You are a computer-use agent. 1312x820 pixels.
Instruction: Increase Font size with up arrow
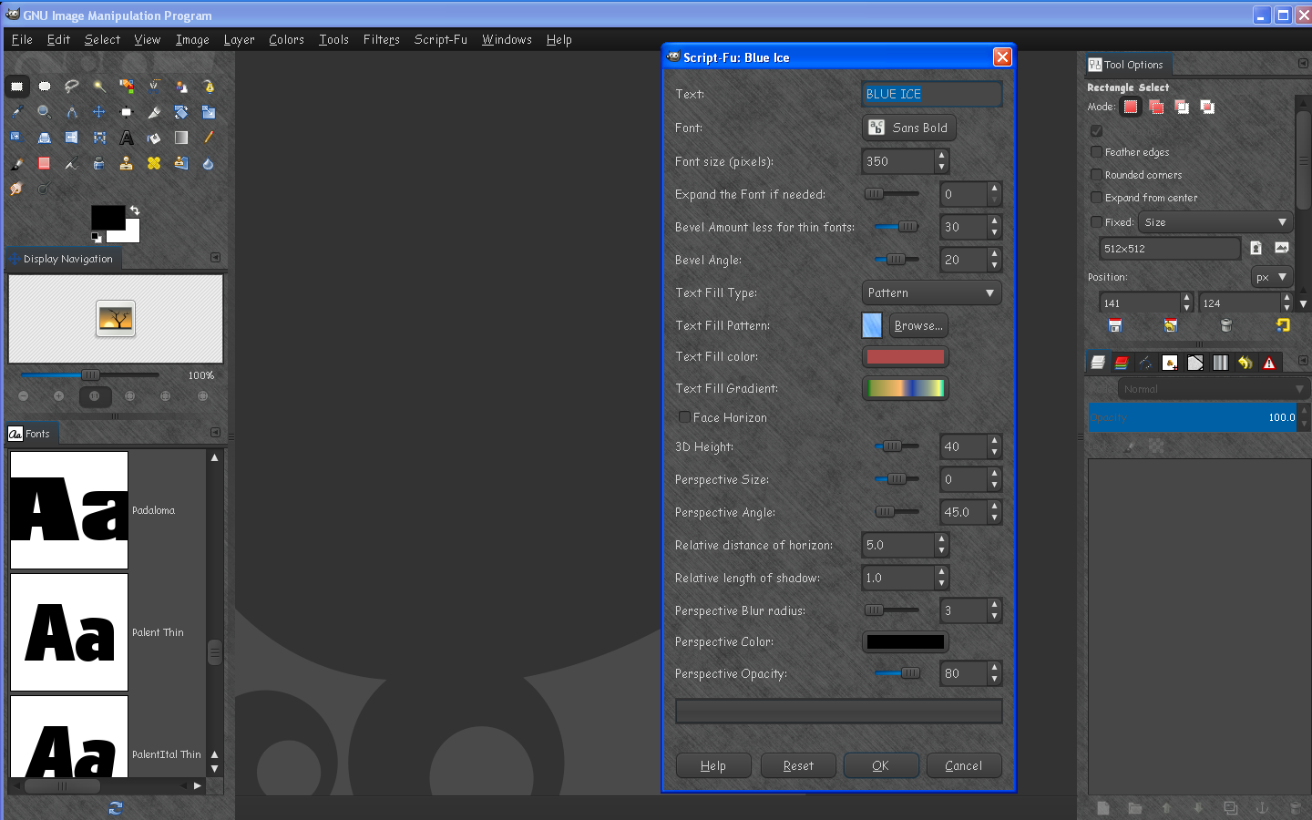tap(941, 156)
